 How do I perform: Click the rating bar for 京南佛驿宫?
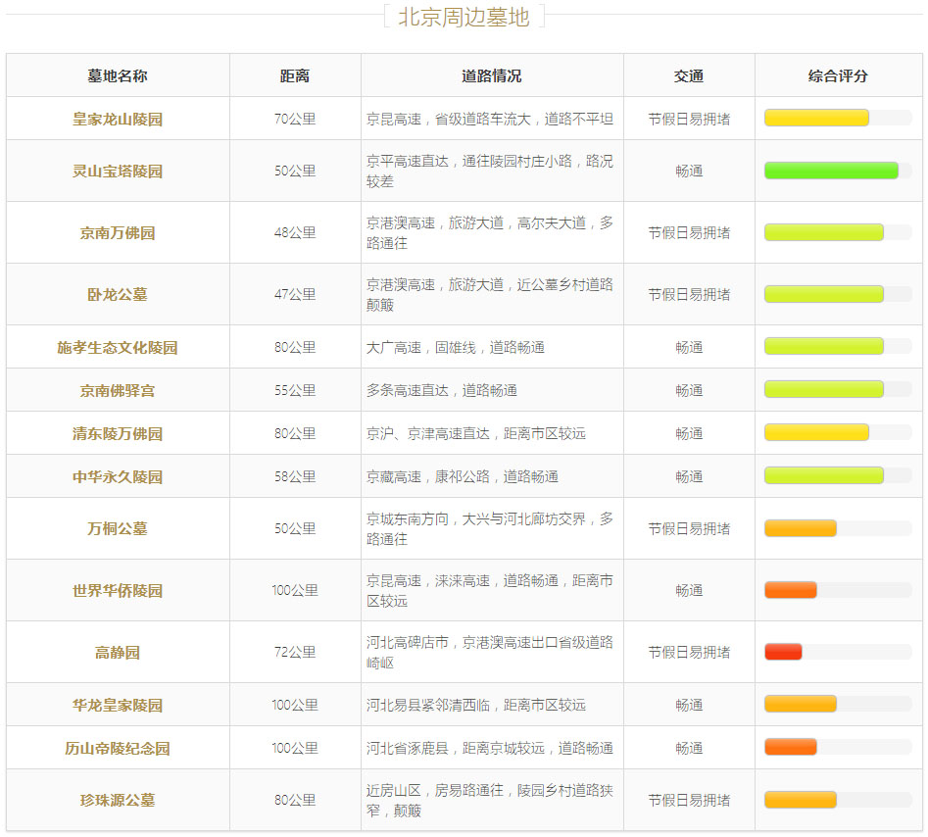tap(824, 389)
